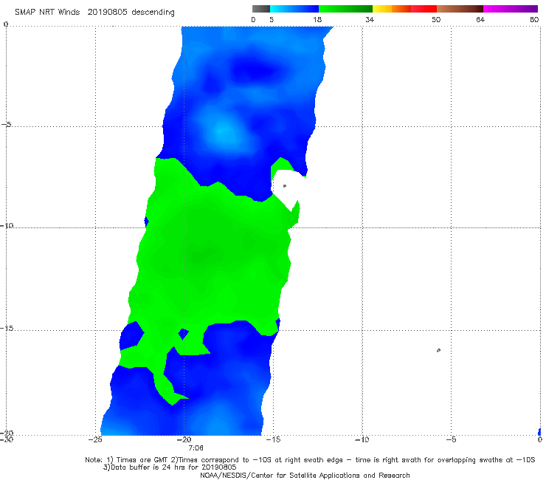This screenshot has height=480, width=546.
Task: Click the 'Note: 1) Times are GMT' line
Action: point(310,460)
